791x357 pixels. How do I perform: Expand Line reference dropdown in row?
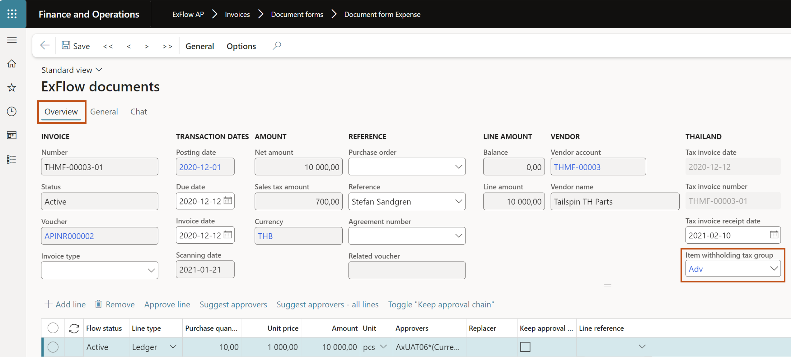point(642,347)
